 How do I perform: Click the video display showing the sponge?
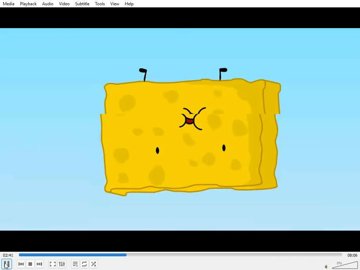point(180,129)
